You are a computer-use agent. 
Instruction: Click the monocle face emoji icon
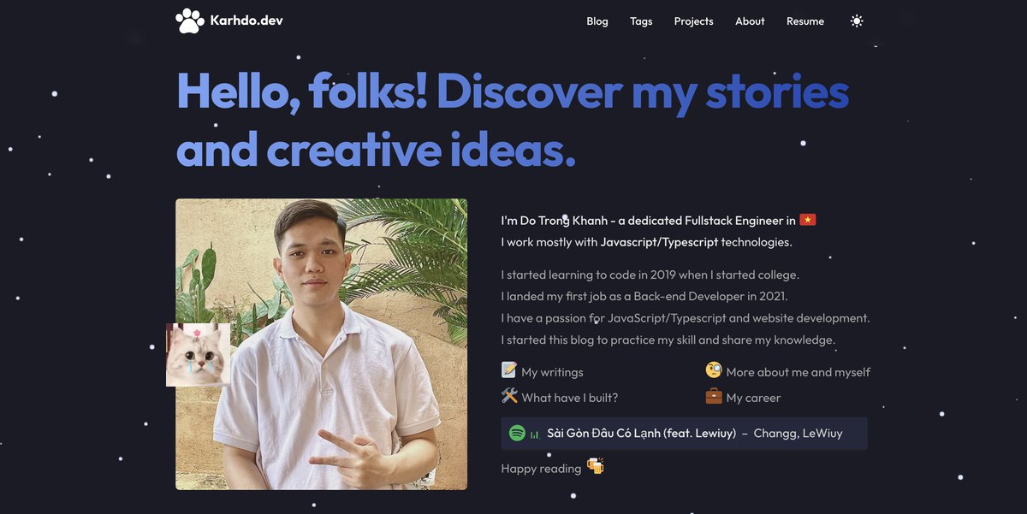pyautogui.click(x=714, y=370)
